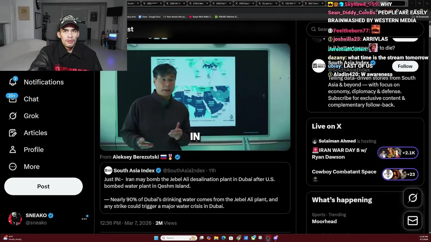Click the Search input field
431x242 pixels.
pos(365,29)
